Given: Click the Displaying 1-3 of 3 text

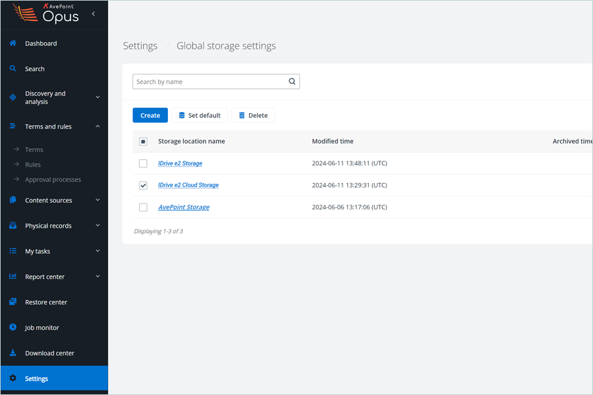Looking at the screenshot, I should click(x=158, y=231).
